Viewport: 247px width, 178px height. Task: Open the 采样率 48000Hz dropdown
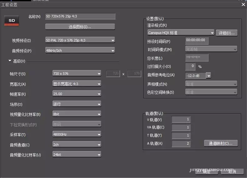tap(77, 134)
